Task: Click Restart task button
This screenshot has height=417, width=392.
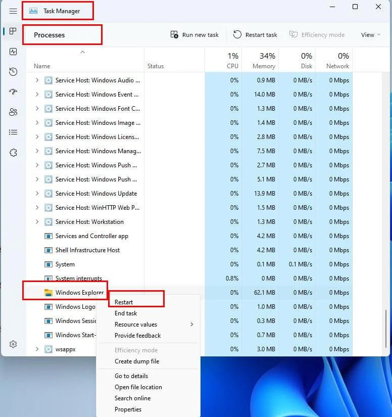Action: [x=255, y=35]
